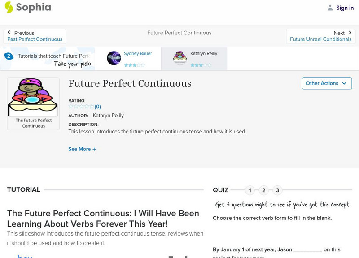This screenshot has height=258, width=359.
Task: Click Kathryn Reilly's avatar icon
Action: pyautogui.click(x=180, y=58)
